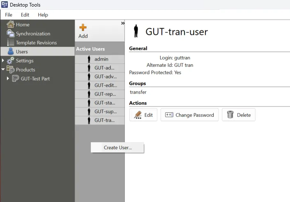Screen dimensions: 290x202
Task: Select the GUT-Test Part product
Action: click(35, 79)
